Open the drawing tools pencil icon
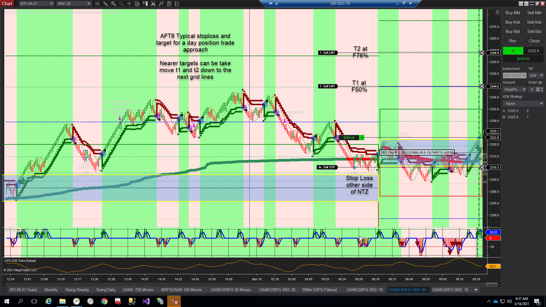This screenshot has height=307, width=546. (105, 4)
